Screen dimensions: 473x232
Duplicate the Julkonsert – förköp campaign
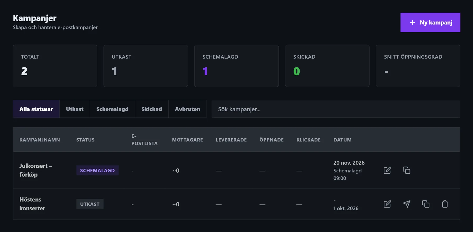point(407,170)
